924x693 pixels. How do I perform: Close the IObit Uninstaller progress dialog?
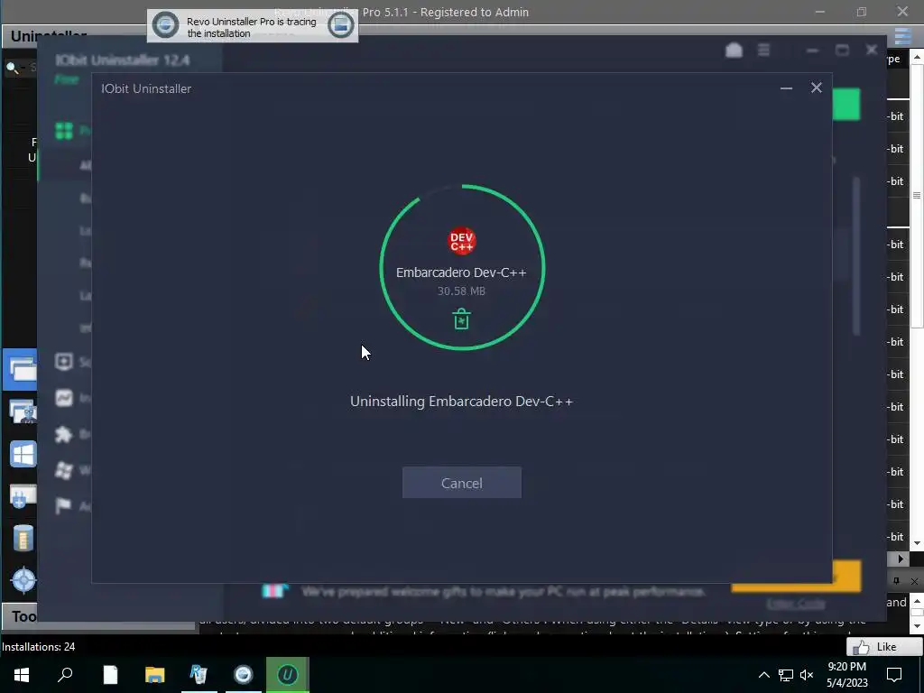[x=816, y=88]
